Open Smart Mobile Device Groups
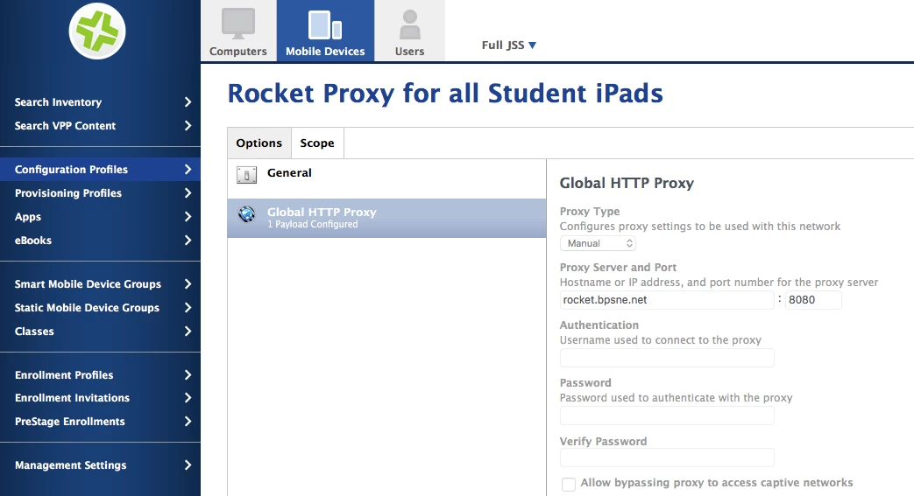914x496 pixels. (x=100, y=284)
